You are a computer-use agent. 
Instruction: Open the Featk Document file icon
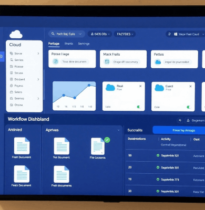point(22,174)
